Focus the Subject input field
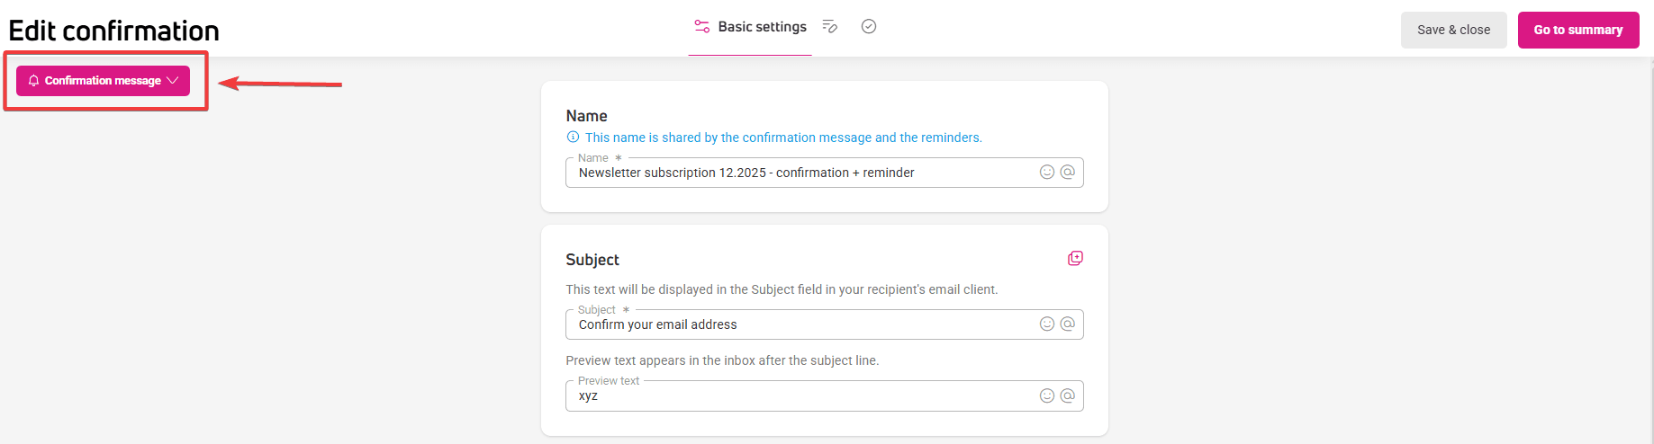Image resolution: width=1654 pixels, height=444 pixels. click(x=801, y=324)
